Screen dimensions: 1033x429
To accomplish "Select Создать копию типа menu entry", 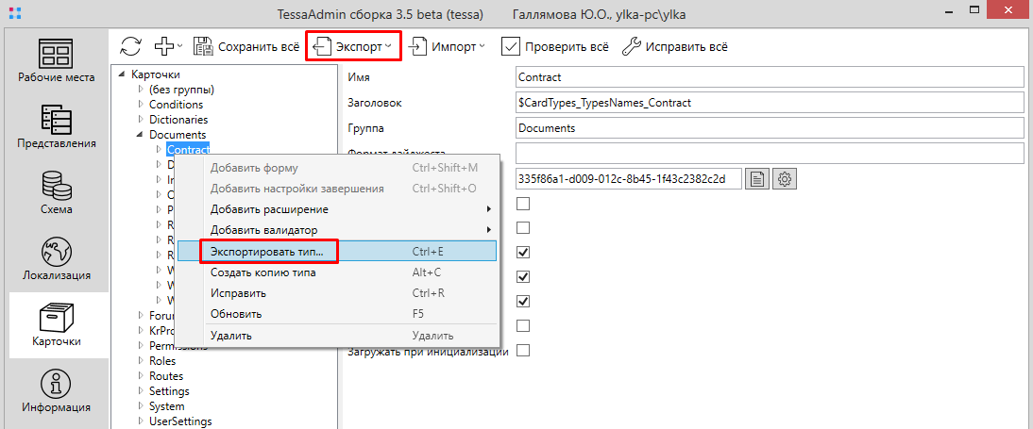I will [262, 272].
